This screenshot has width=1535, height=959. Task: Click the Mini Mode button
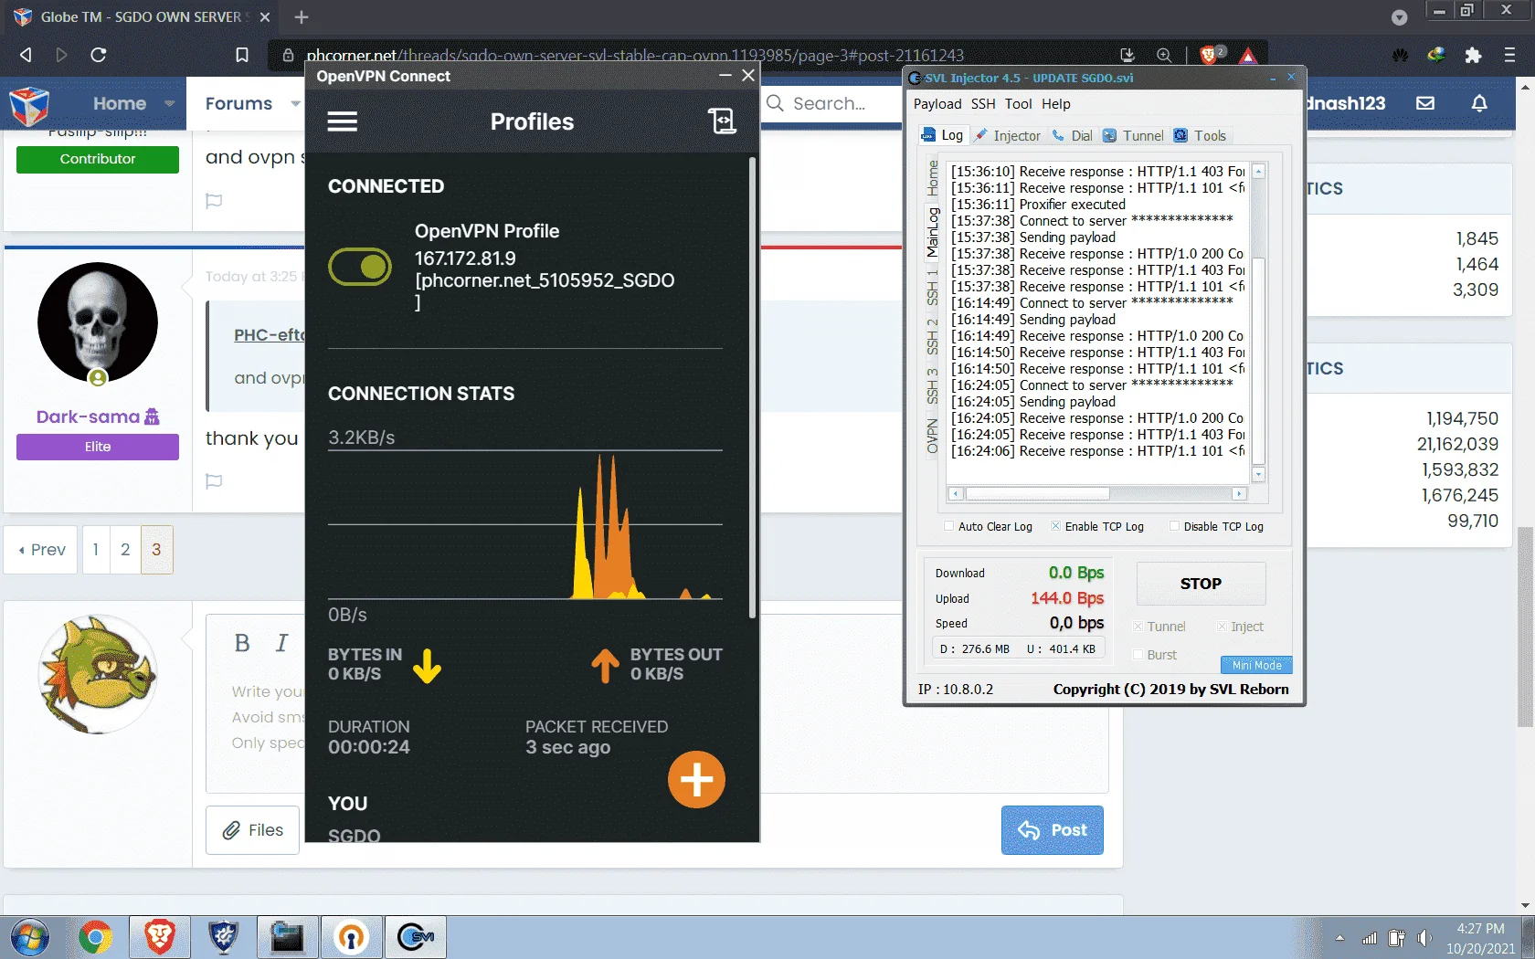coord(1256,665)
